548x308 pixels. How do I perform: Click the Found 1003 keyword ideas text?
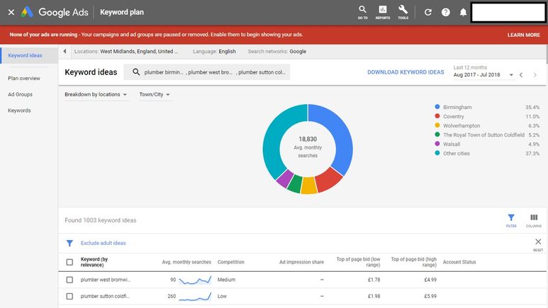coord(100,220)
